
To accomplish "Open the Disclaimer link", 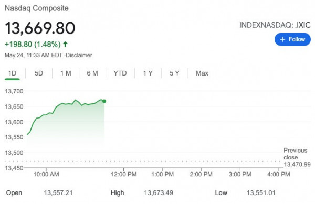I will (79, 55).
